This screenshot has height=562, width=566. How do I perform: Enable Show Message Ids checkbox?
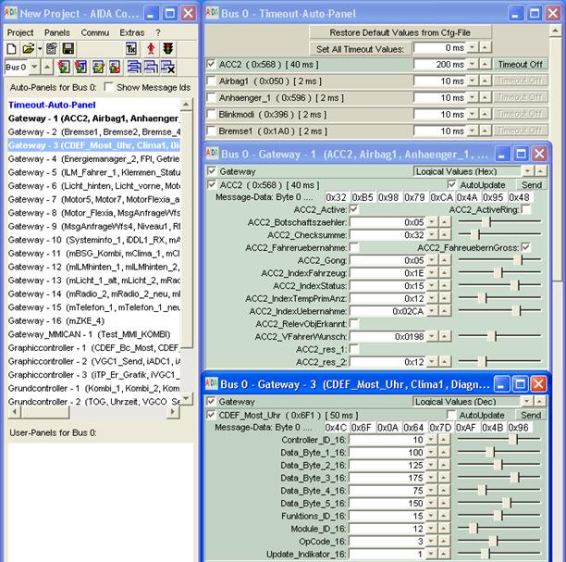108,87
